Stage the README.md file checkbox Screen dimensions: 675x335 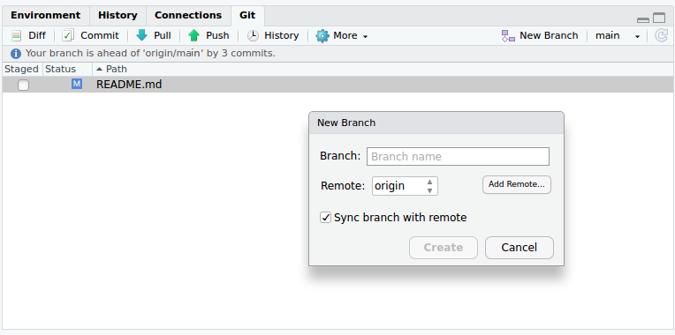23,85
